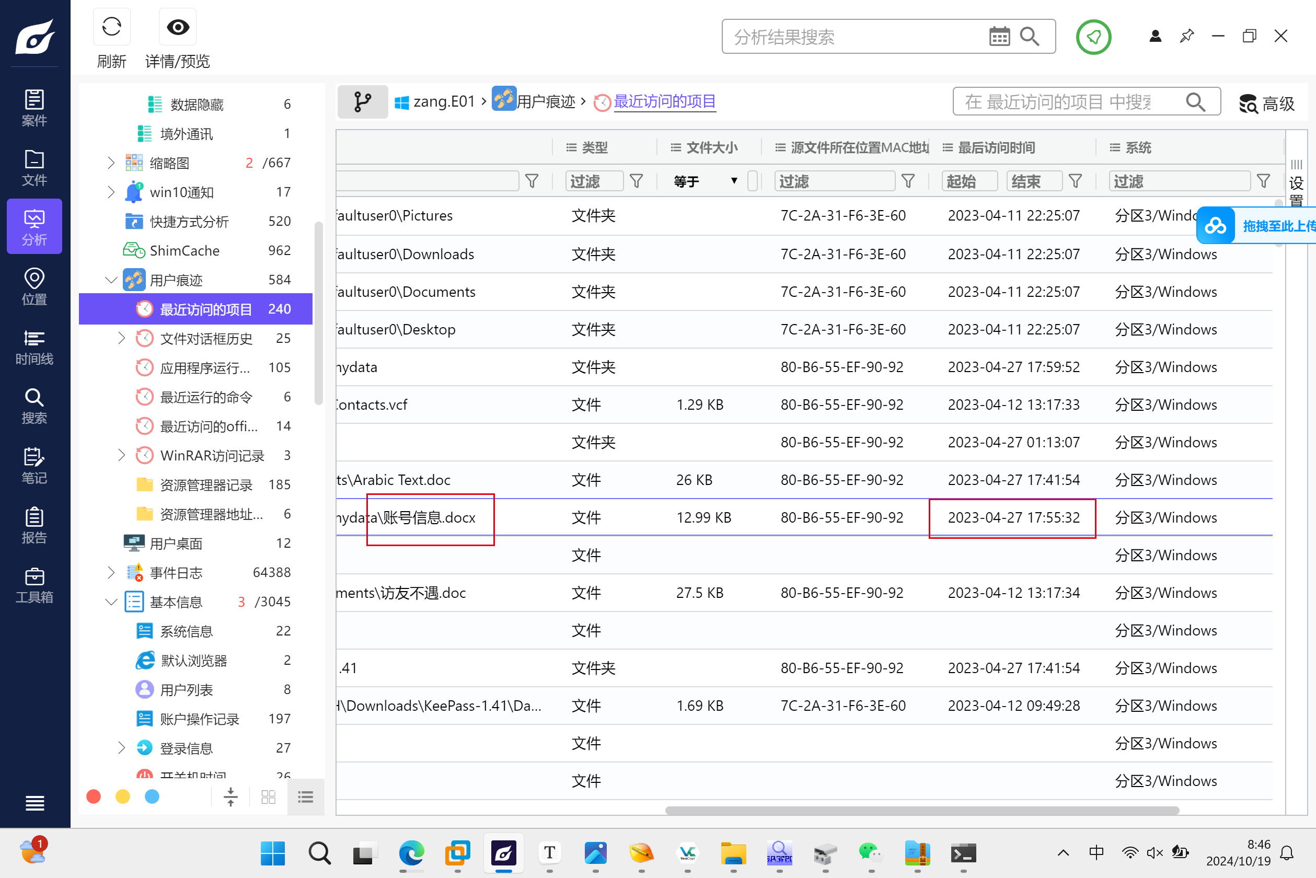Click the filter funnel for 类型 column
Viewport: 1316px width, 878px height.
tap(636, 181)
